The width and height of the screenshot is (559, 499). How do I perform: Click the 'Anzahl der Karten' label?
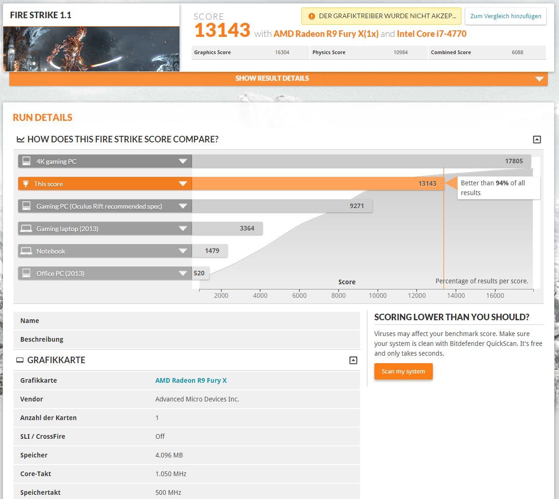pyautogui.click(x=49, y=418)
